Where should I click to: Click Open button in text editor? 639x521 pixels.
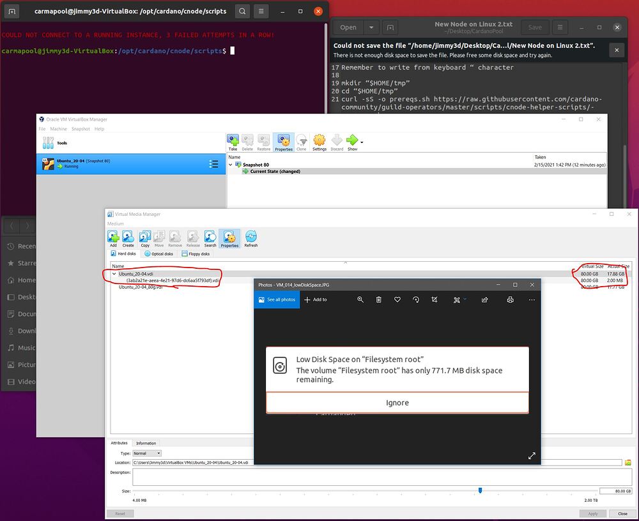coord(348,27)
